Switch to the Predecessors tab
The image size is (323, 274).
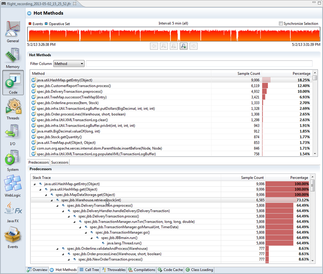tap(39, 162)
